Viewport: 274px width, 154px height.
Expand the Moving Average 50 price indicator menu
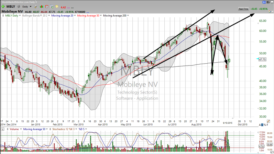click(x=101, y=15)
